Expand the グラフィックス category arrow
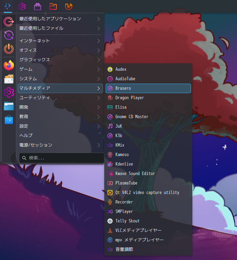237x260 pixels. 99,60
